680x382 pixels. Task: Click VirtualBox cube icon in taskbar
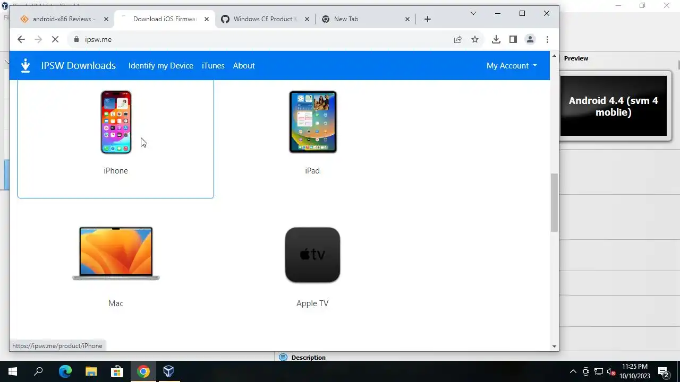pyautogui.click(x=169, y=371)
